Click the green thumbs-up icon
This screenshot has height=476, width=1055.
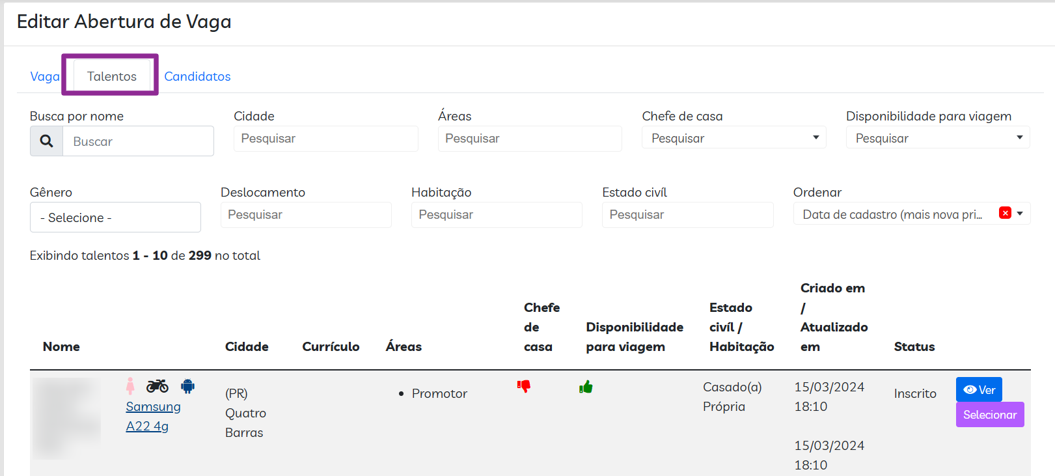tap(586, 387)
